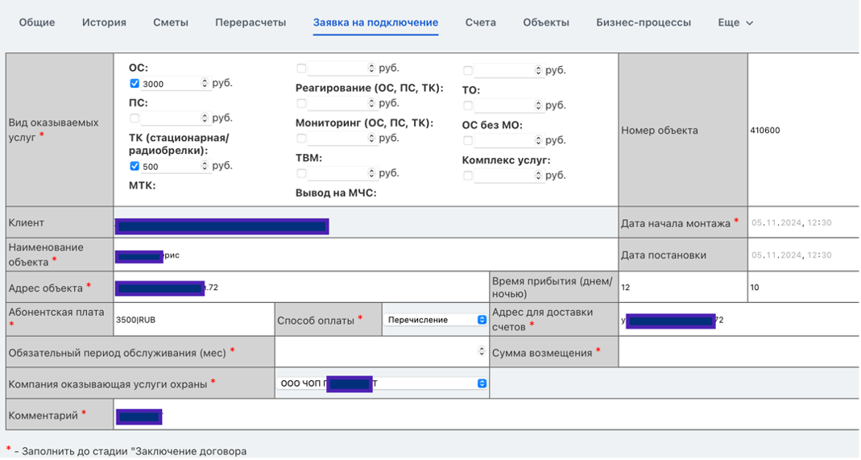
Task: Expand the Еще dropdown menu
Action: pos(735,23)
